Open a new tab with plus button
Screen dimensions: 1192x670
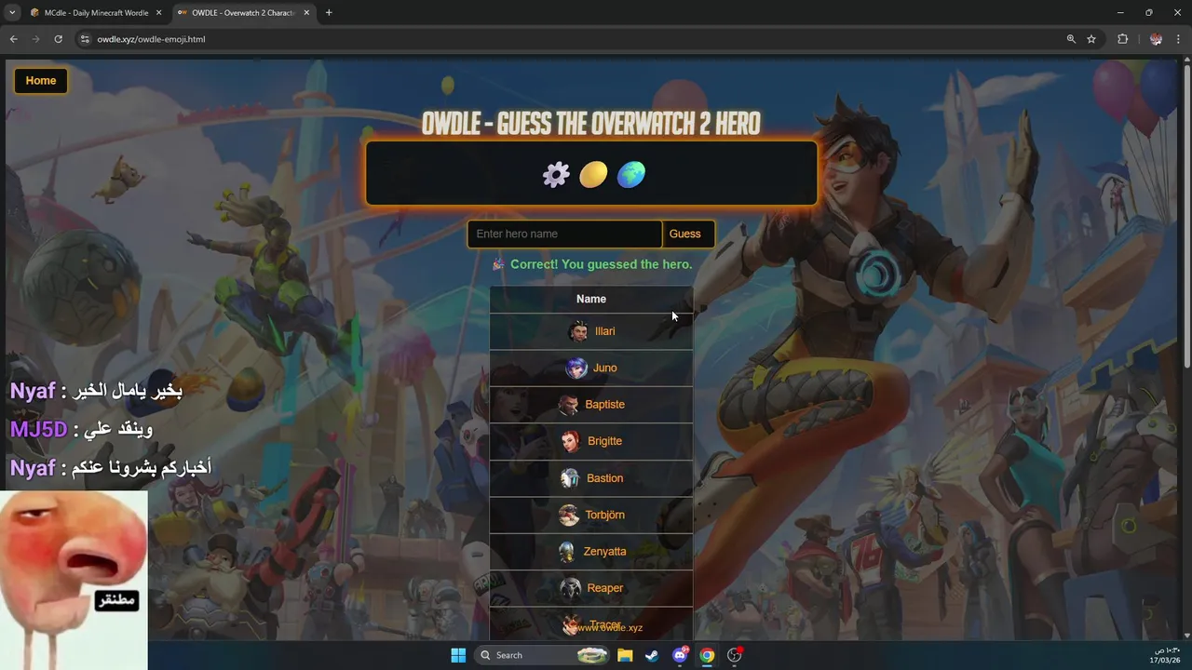(329, 13)
